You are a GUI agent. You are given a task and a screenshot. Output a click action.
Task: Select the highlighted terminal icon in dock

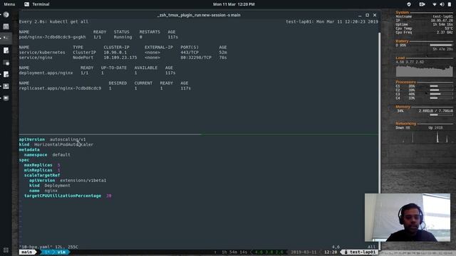point(6,38)
